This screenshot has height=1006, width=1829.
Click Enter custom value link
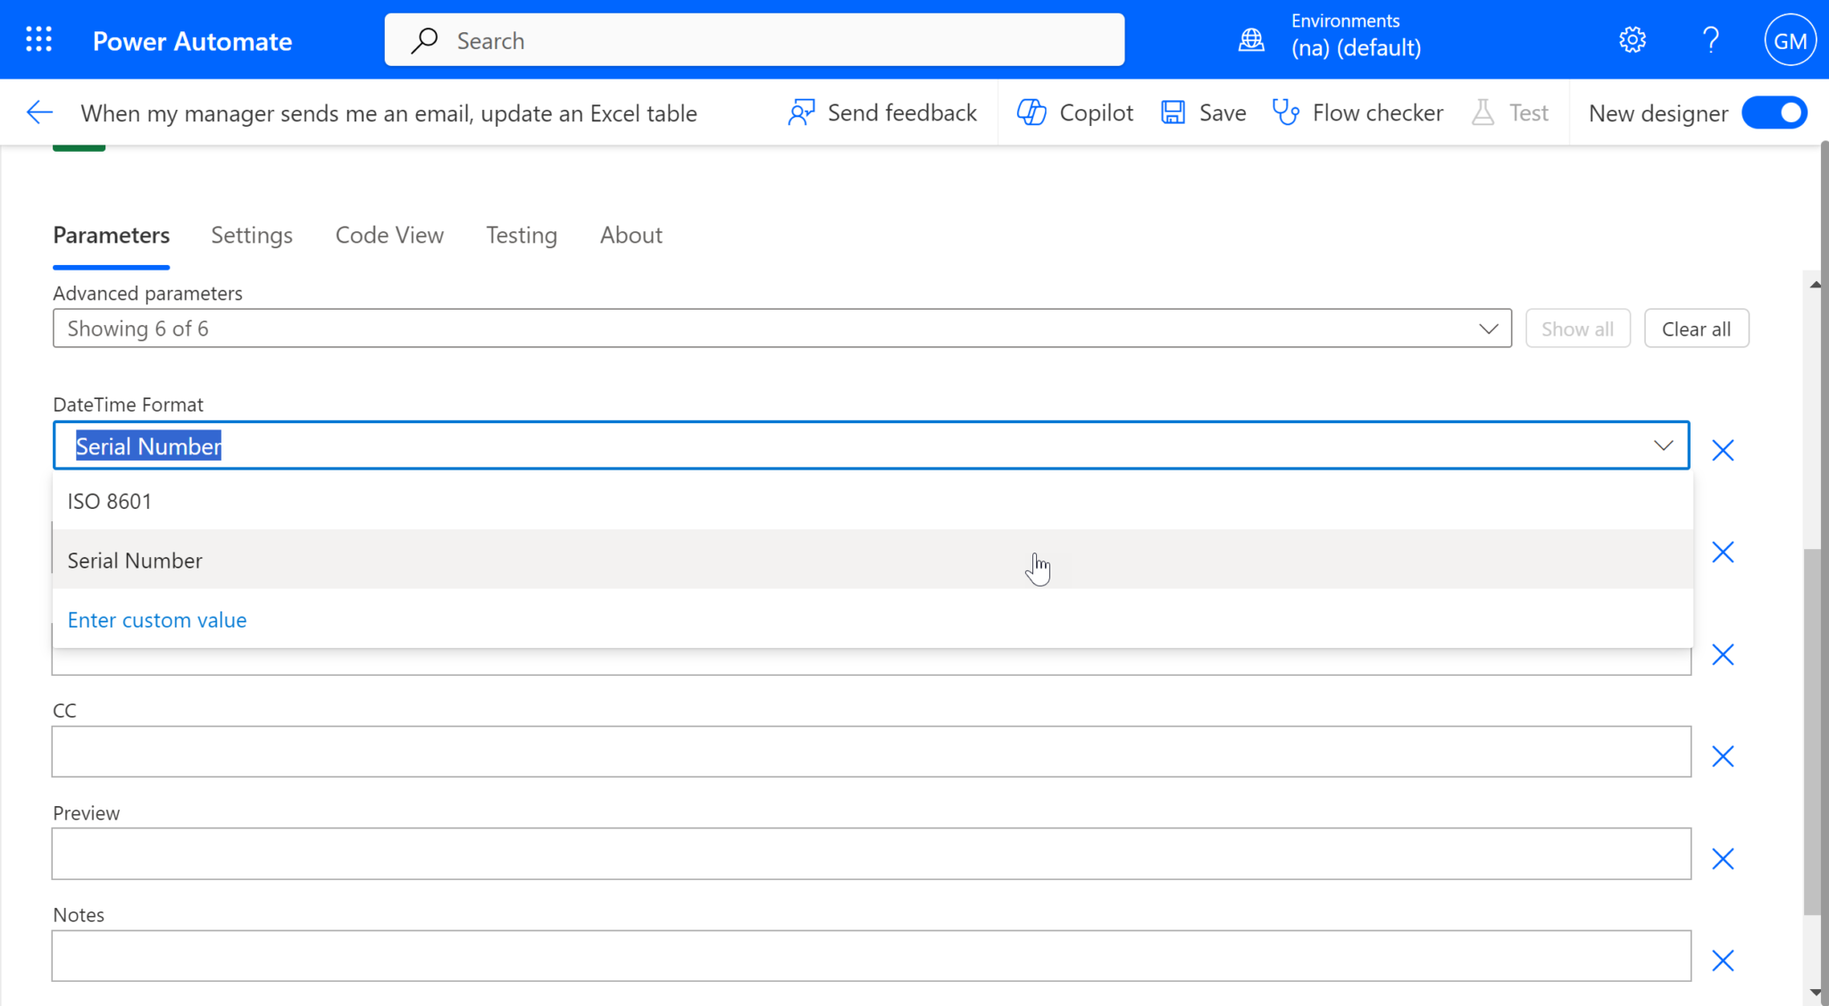click(157, 619)
